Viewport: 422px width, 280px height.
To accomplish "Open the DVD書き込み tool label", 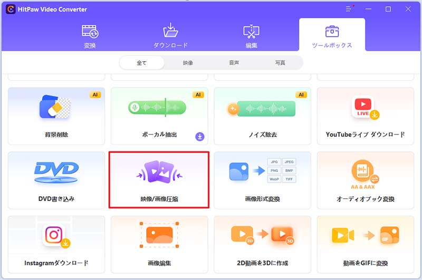I will (x=56, y=199).
